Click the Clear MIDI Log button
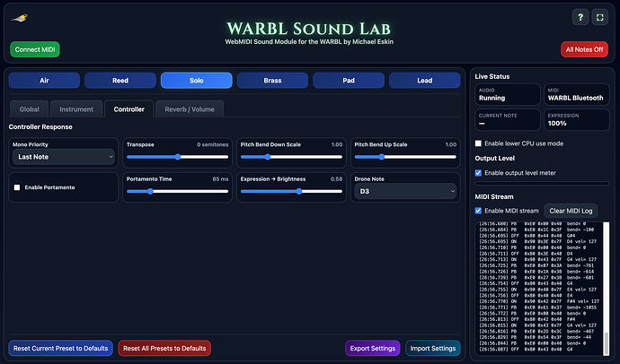Screen dimensions: 620x364 [571, 211]
